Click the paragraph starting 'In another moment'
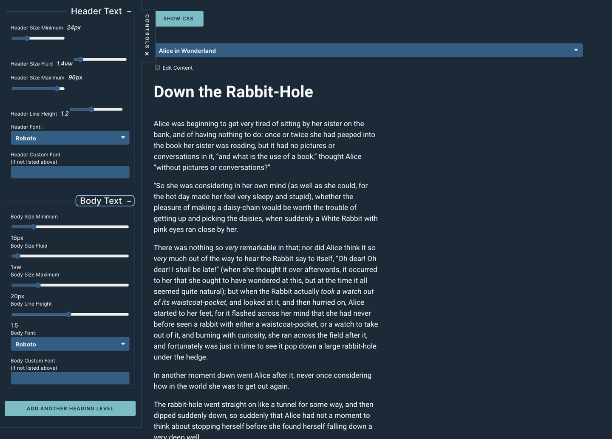612x439 pixels. (x=263, y=381)
